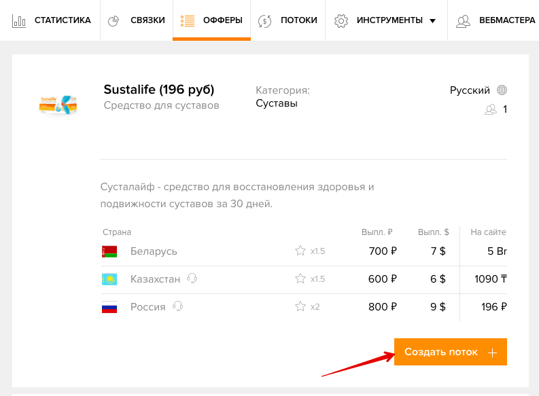Click the Казахстан flag icon
Screen dimensions: 539x396
pyautogui.click(x=109, y=279)
